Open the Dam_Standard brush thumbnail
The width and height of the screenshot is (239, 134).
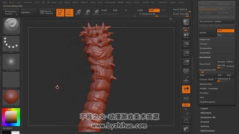click(11, 26)
